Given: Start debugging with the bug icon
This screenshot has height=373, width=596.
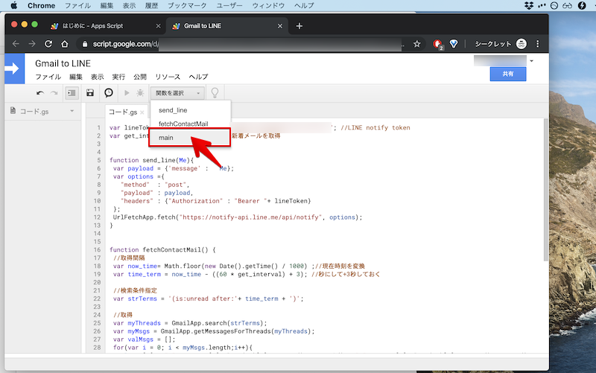Looking at the screenshot, I should pyautogui.click(x=139, y=93).
